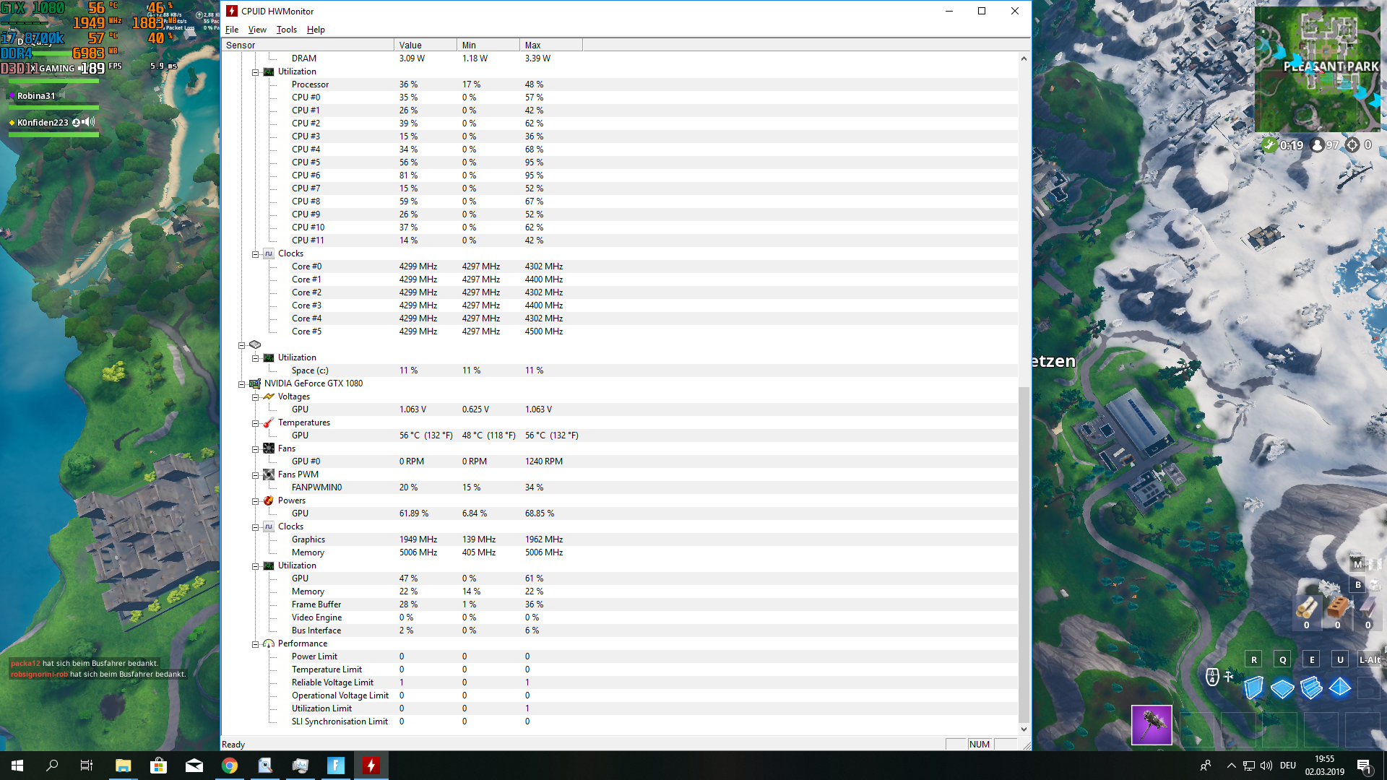Viewport: 1387px width, 780px height.
Task: Click the NVIDIA GeForce GTX 1080 card icon
Action: (255, 383)
